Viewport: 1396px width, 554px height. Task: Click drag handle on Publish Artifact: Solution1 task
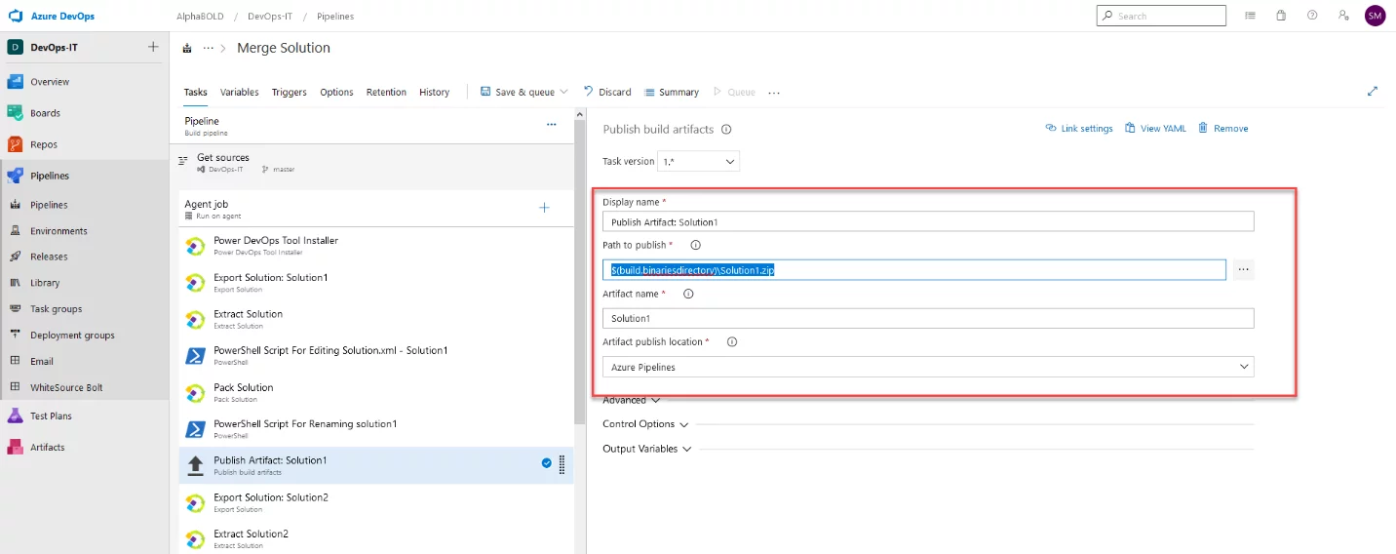(x=562, y=465)
